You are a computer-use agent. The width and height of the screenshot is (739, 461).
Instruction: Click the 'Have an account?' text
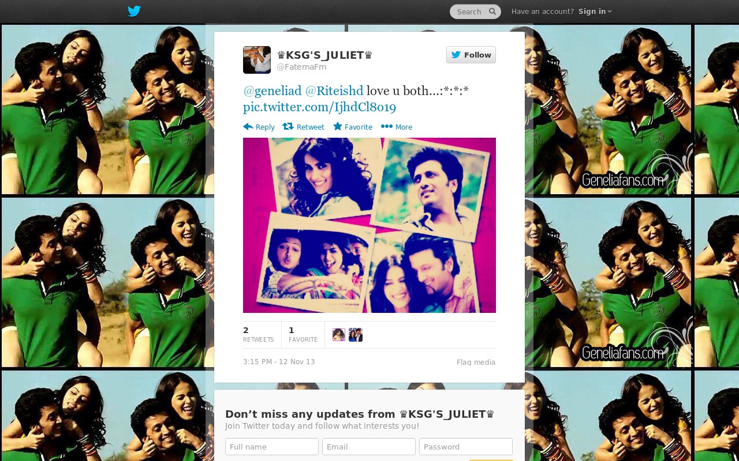(x=543, y=12)
